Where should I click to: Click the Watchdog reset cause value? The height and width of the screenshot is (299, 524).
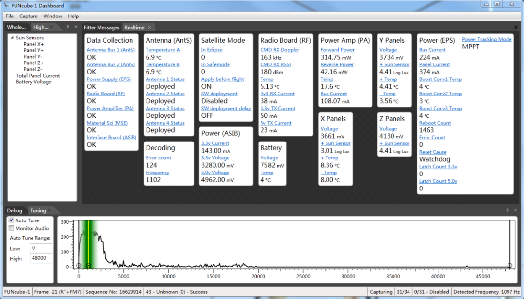435,159
